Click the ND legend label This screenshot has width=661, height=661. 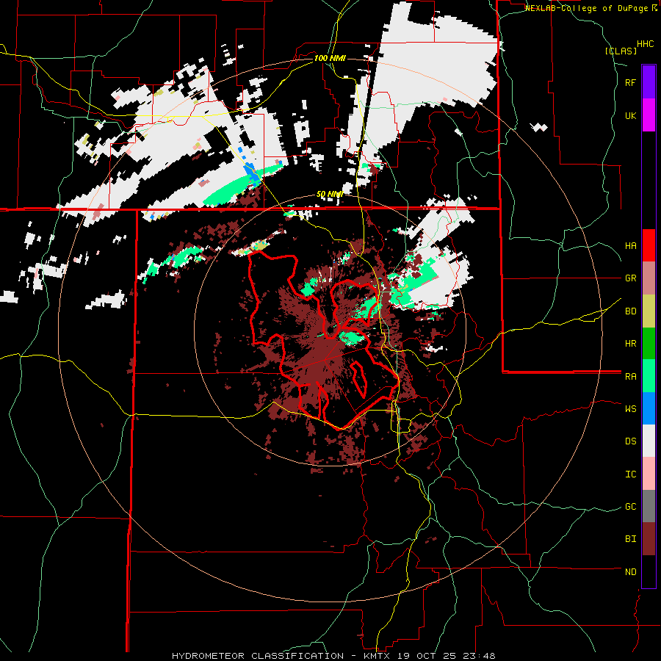[631, 572]
